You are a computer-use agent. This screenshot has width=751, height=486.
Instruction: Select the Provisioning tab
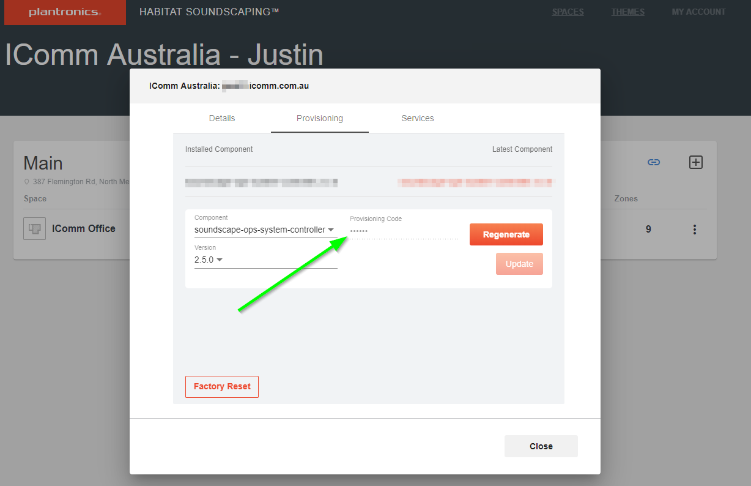coord(320,118)
